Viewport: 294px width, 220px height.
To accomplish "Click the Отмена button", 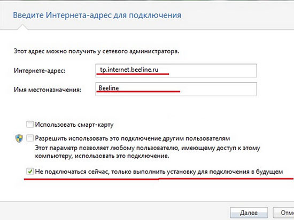I will point(283,213).
